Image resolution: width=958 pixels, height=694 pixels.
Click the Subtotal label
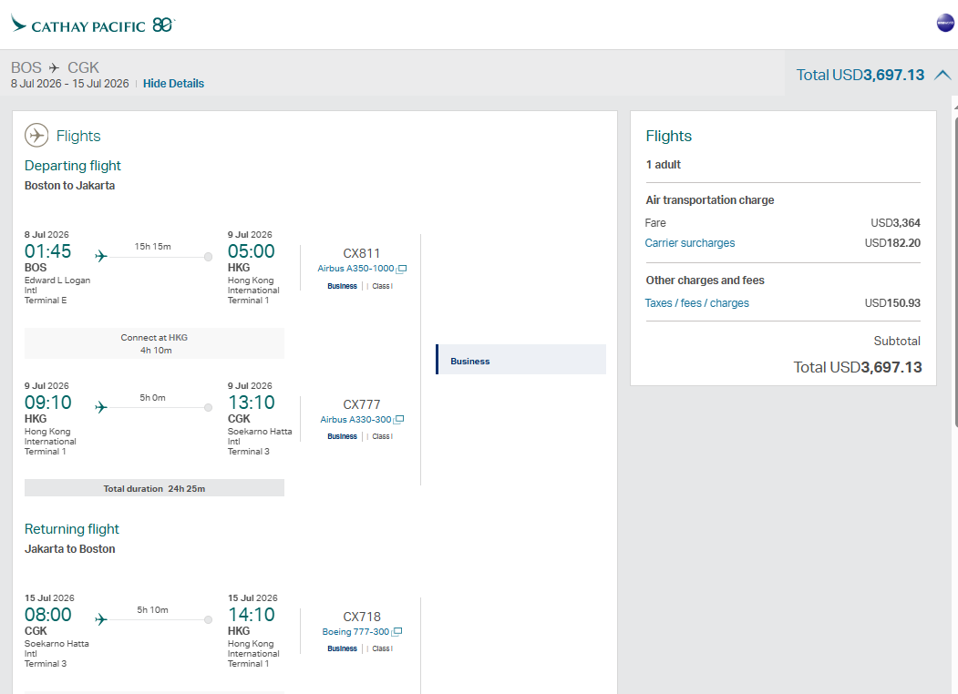pos(896,342)
